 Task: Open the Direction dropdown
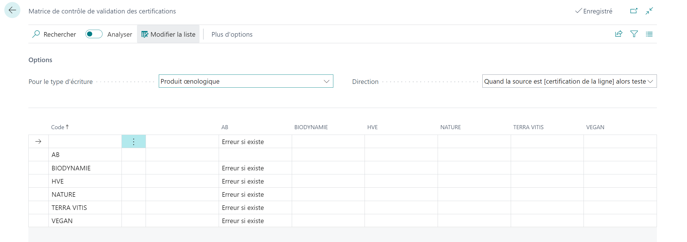[x=569, y=81]
